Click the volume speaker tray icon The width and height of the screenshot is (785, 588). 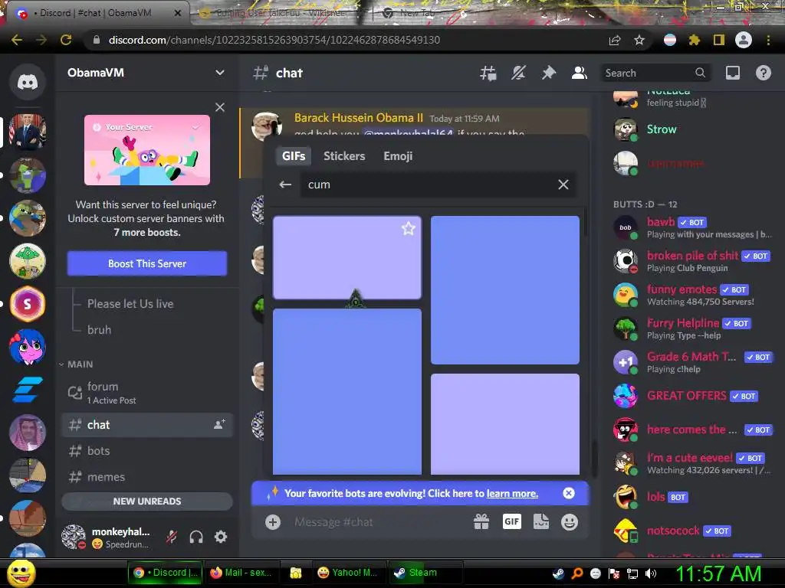tap(651, 573)
